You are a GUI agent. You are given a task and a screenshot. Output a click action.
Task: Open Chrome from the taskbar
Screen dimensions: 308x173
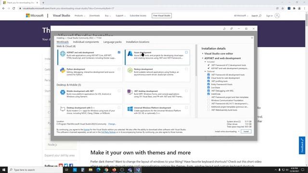pos(106,170)
